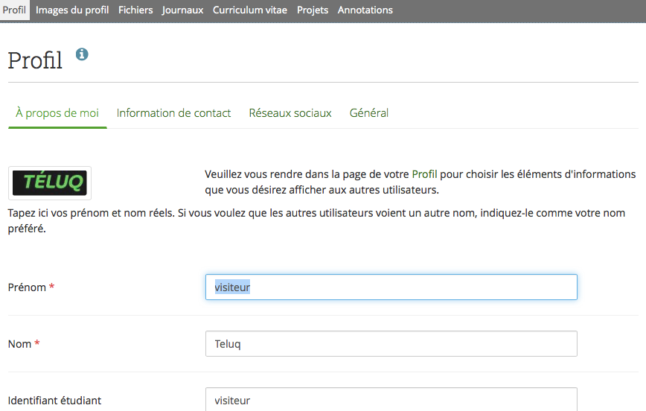Select Projets in the top navigation
Viewport: 646px width, 411px height.
pyautogui.click(x=313, y=10)
